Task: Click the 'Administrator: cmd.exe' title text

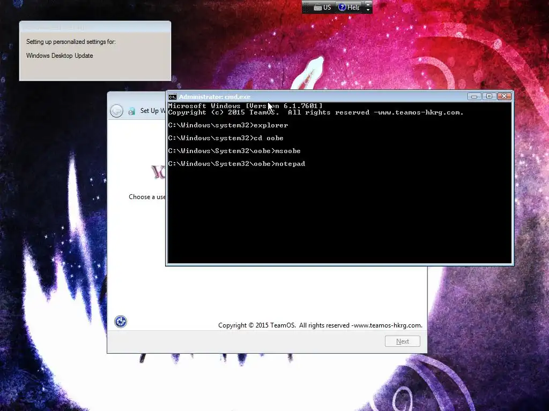Action: click(214, 97)
